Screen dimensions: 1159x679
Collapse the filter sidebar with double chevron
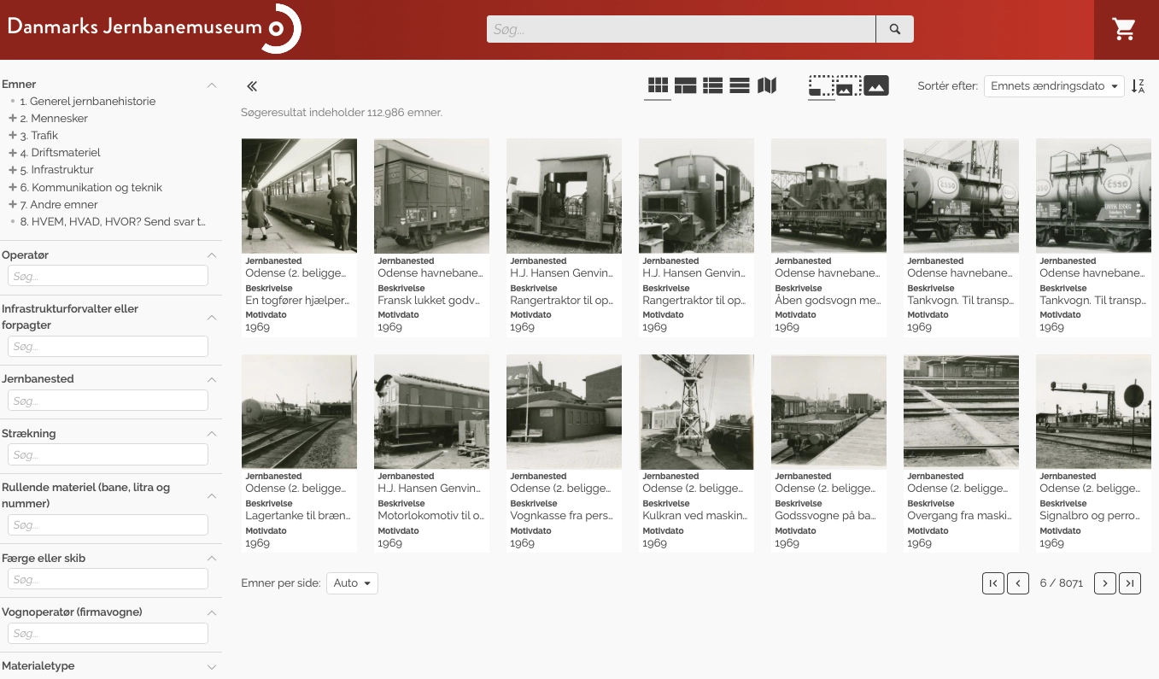pyautogui.click(x=252, y=85)
